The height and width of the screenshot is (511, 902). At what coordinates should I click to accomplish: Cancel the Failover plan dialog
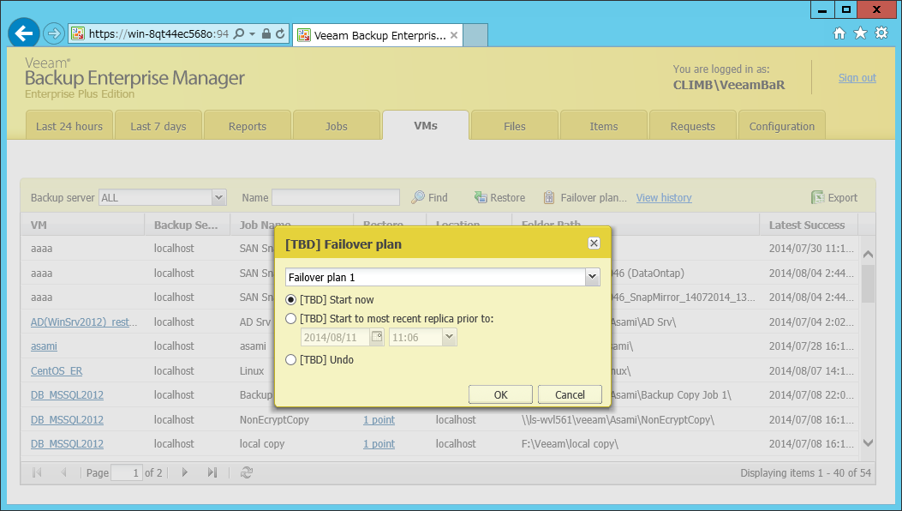coord(570,394)
